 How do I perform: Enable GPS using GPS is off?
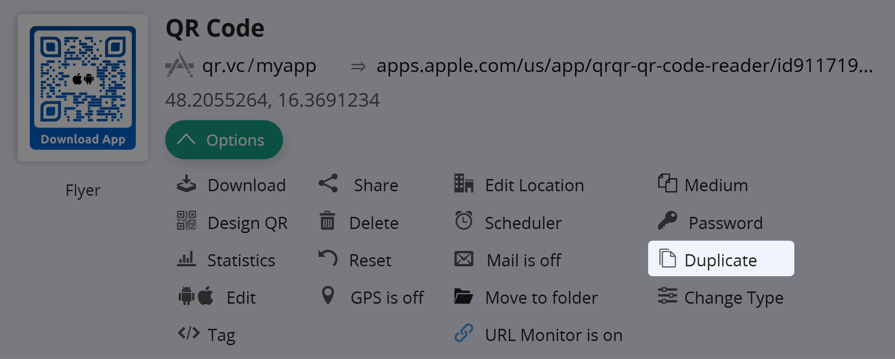pyautogui.click(x=387, y=298)
